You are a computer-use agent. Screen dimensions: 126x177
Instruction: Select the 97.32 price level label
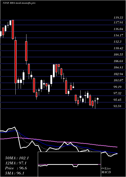(x=118, y=93)
